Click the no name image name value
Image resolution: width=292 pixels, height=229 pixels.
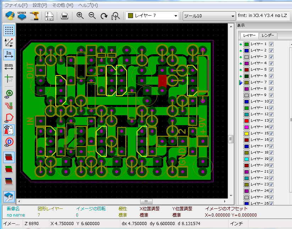point(16,215)
